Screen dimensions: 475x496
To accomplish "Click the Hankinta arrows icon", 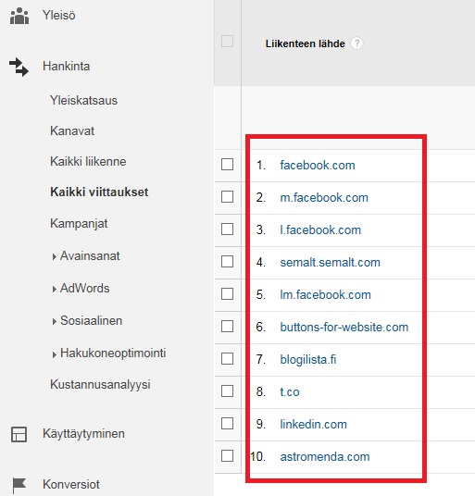I will tap(19, 67).
